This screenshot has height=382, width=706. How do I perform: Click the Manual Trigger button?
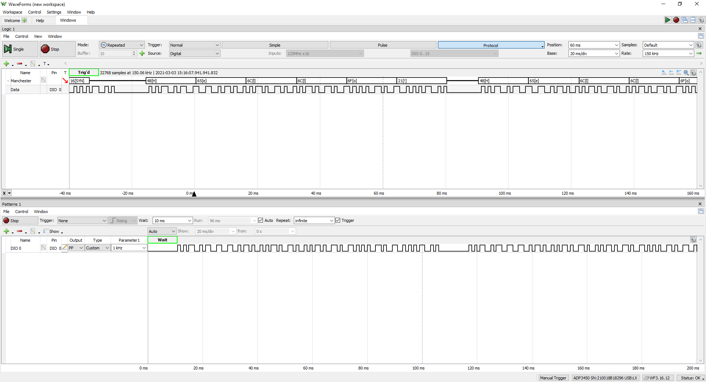pyautogui.click(x=553, y=378)
